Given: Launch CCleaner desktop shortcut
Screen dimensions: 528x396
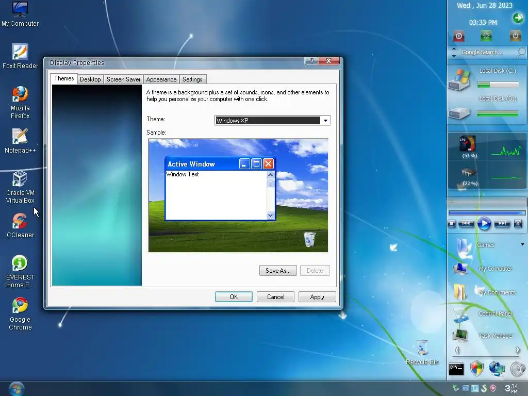Looking at the screenshot, I should (20, 225).
